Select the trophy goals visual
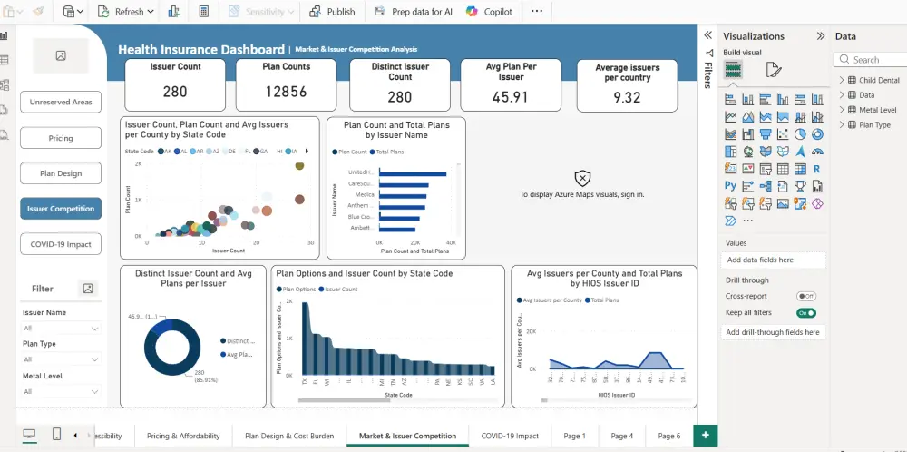The height and width of the screenshot is (452, 907). 800,186
